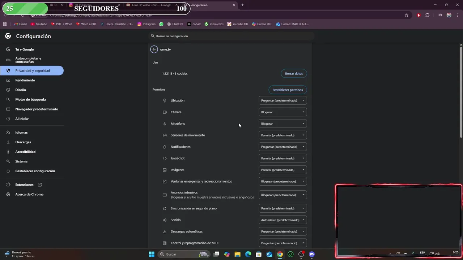Open Outlook from the taskbar
Viewport: 463px width, 260px height.
point(269,254)
